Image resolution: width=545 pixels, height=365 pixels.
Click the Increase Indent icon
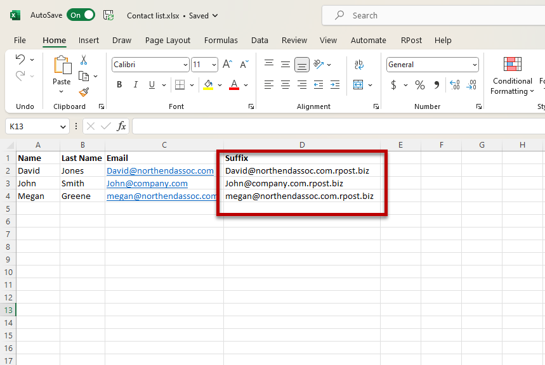click(334, 85)
